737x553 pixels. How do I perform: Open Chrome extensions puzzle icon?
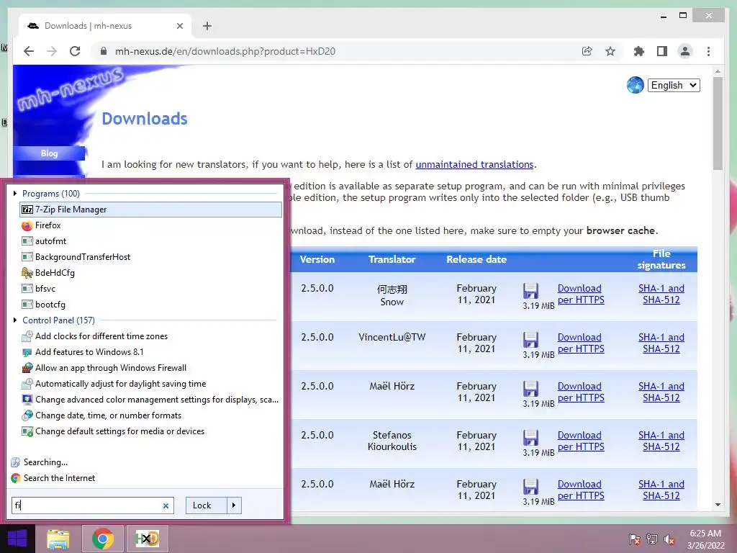(639, 51)
